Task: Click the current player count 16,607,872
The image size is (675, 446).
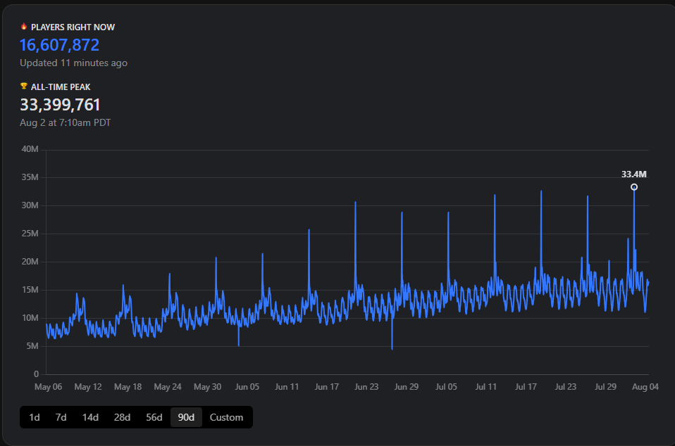Action: tap(59, 45)
